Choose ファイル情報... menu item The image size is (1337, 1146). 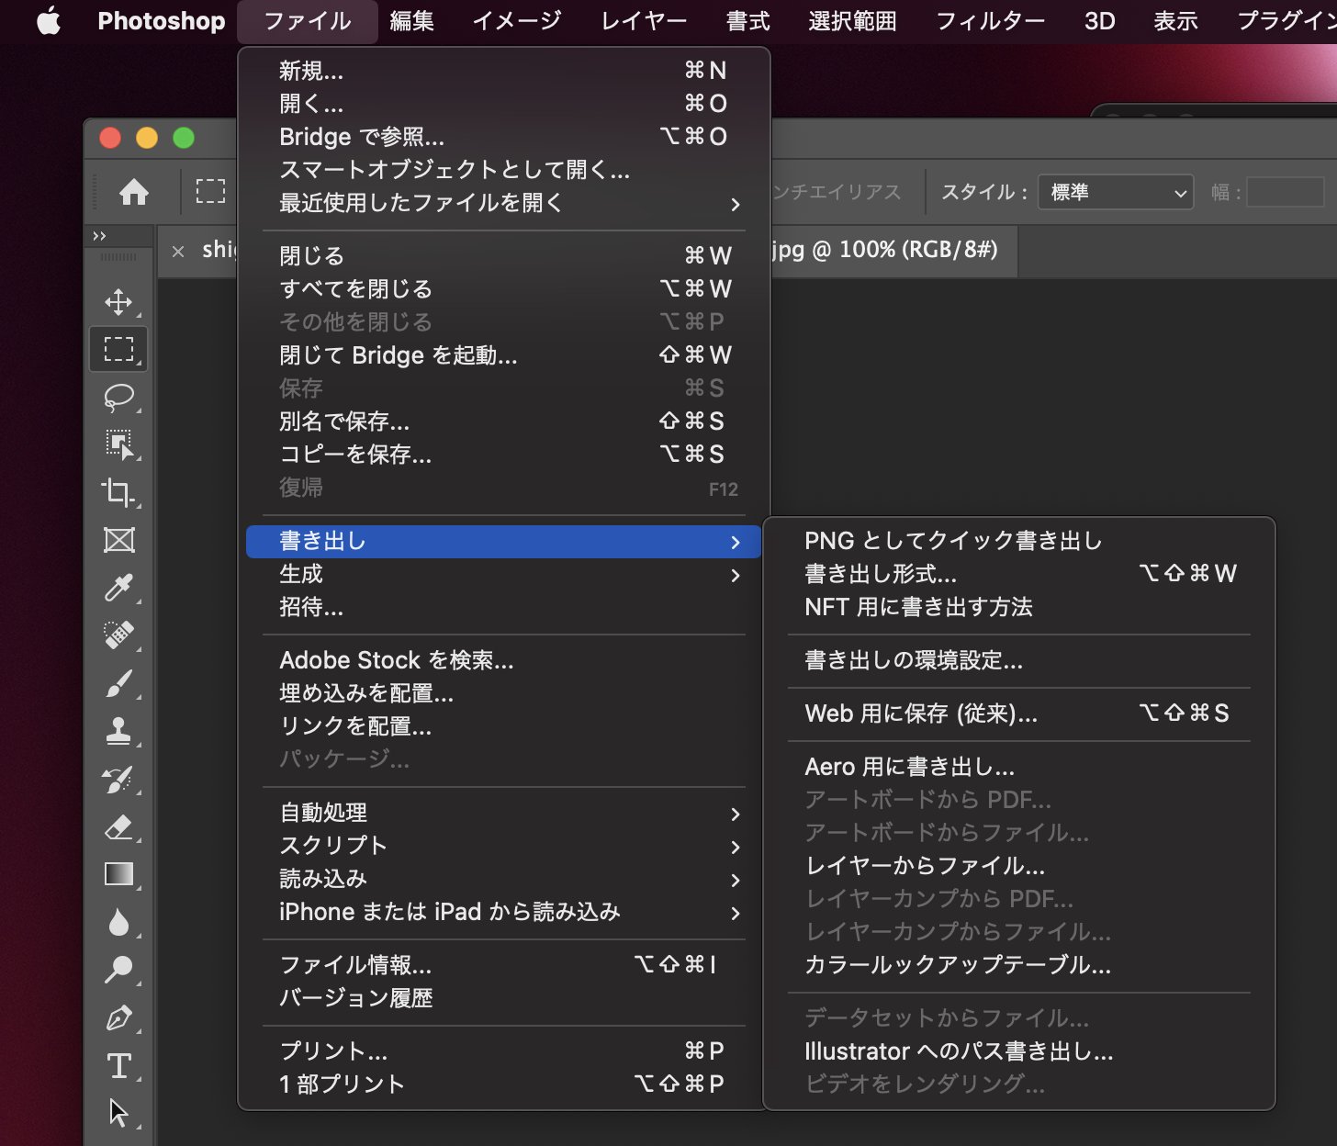[503, 965]
